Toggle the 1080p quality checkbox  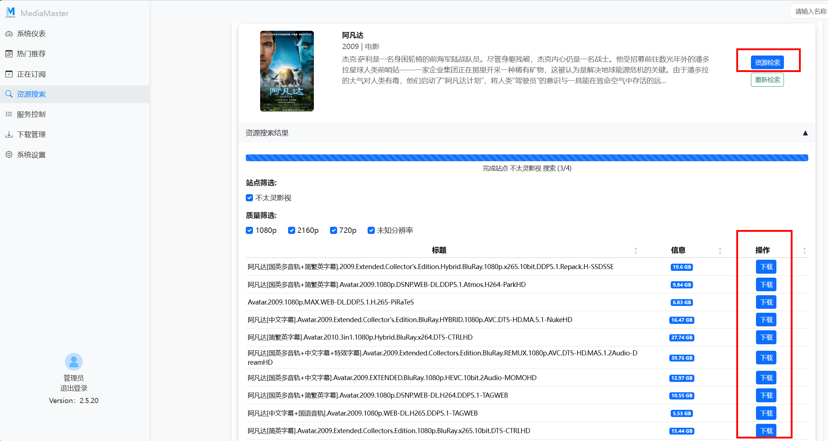(x=250, y=230)
